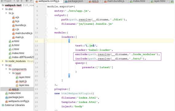Select the node_modules folder in tree
175x111 pixels.
coord(17,61)
